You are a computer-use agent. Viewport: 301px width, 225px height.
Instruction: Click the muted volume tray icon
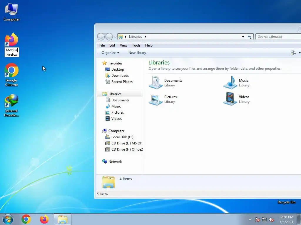pyautogui.click(x=271, y=219)
